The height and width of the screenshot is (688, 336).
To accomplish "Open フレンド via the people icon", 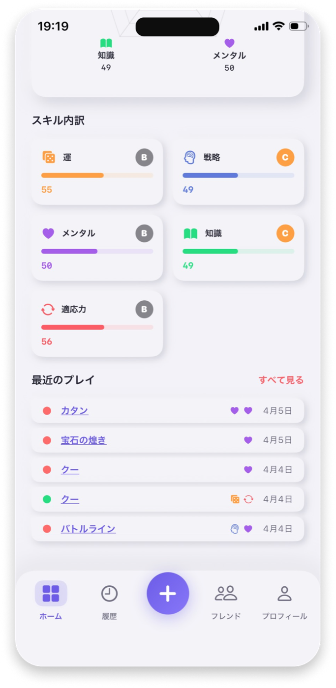I will [226, 593].
